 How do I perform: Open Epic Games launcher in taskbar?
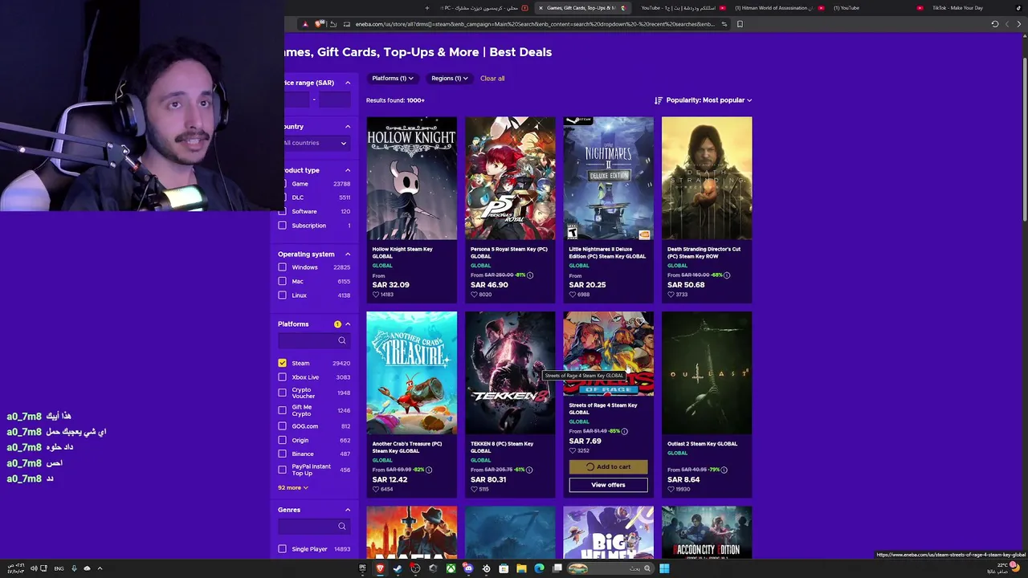(x=362, y=568)
